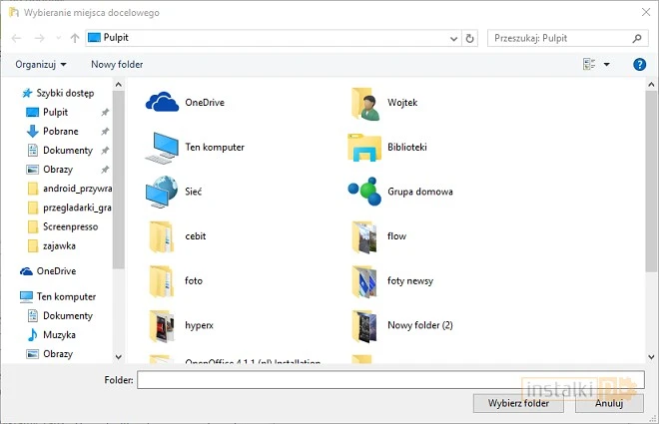This screenshot has width=659, height=424.
Task: Open the Sieć network icon
Action: pyautogui.click(x=161, y=191)
